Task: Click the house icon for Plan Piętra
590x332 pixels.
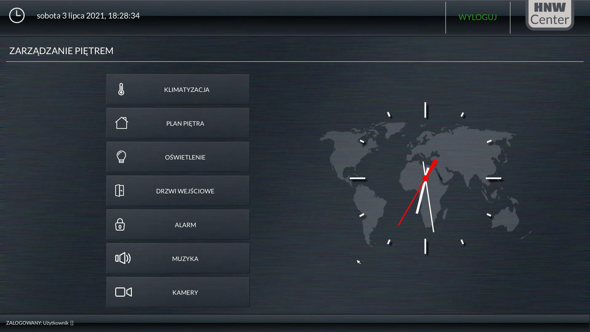Action: point(121,123)
